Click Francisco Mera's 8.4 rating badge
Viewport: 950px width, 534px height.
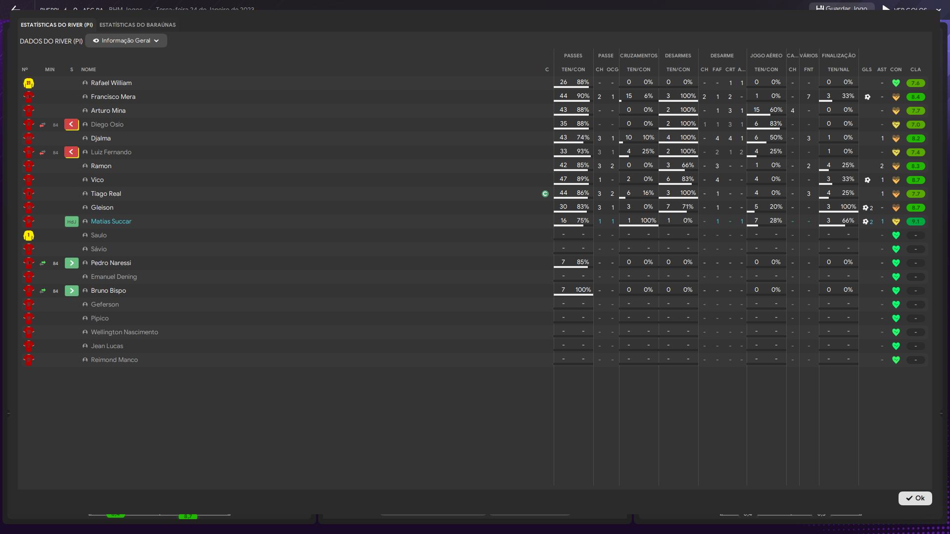point(916,97)
